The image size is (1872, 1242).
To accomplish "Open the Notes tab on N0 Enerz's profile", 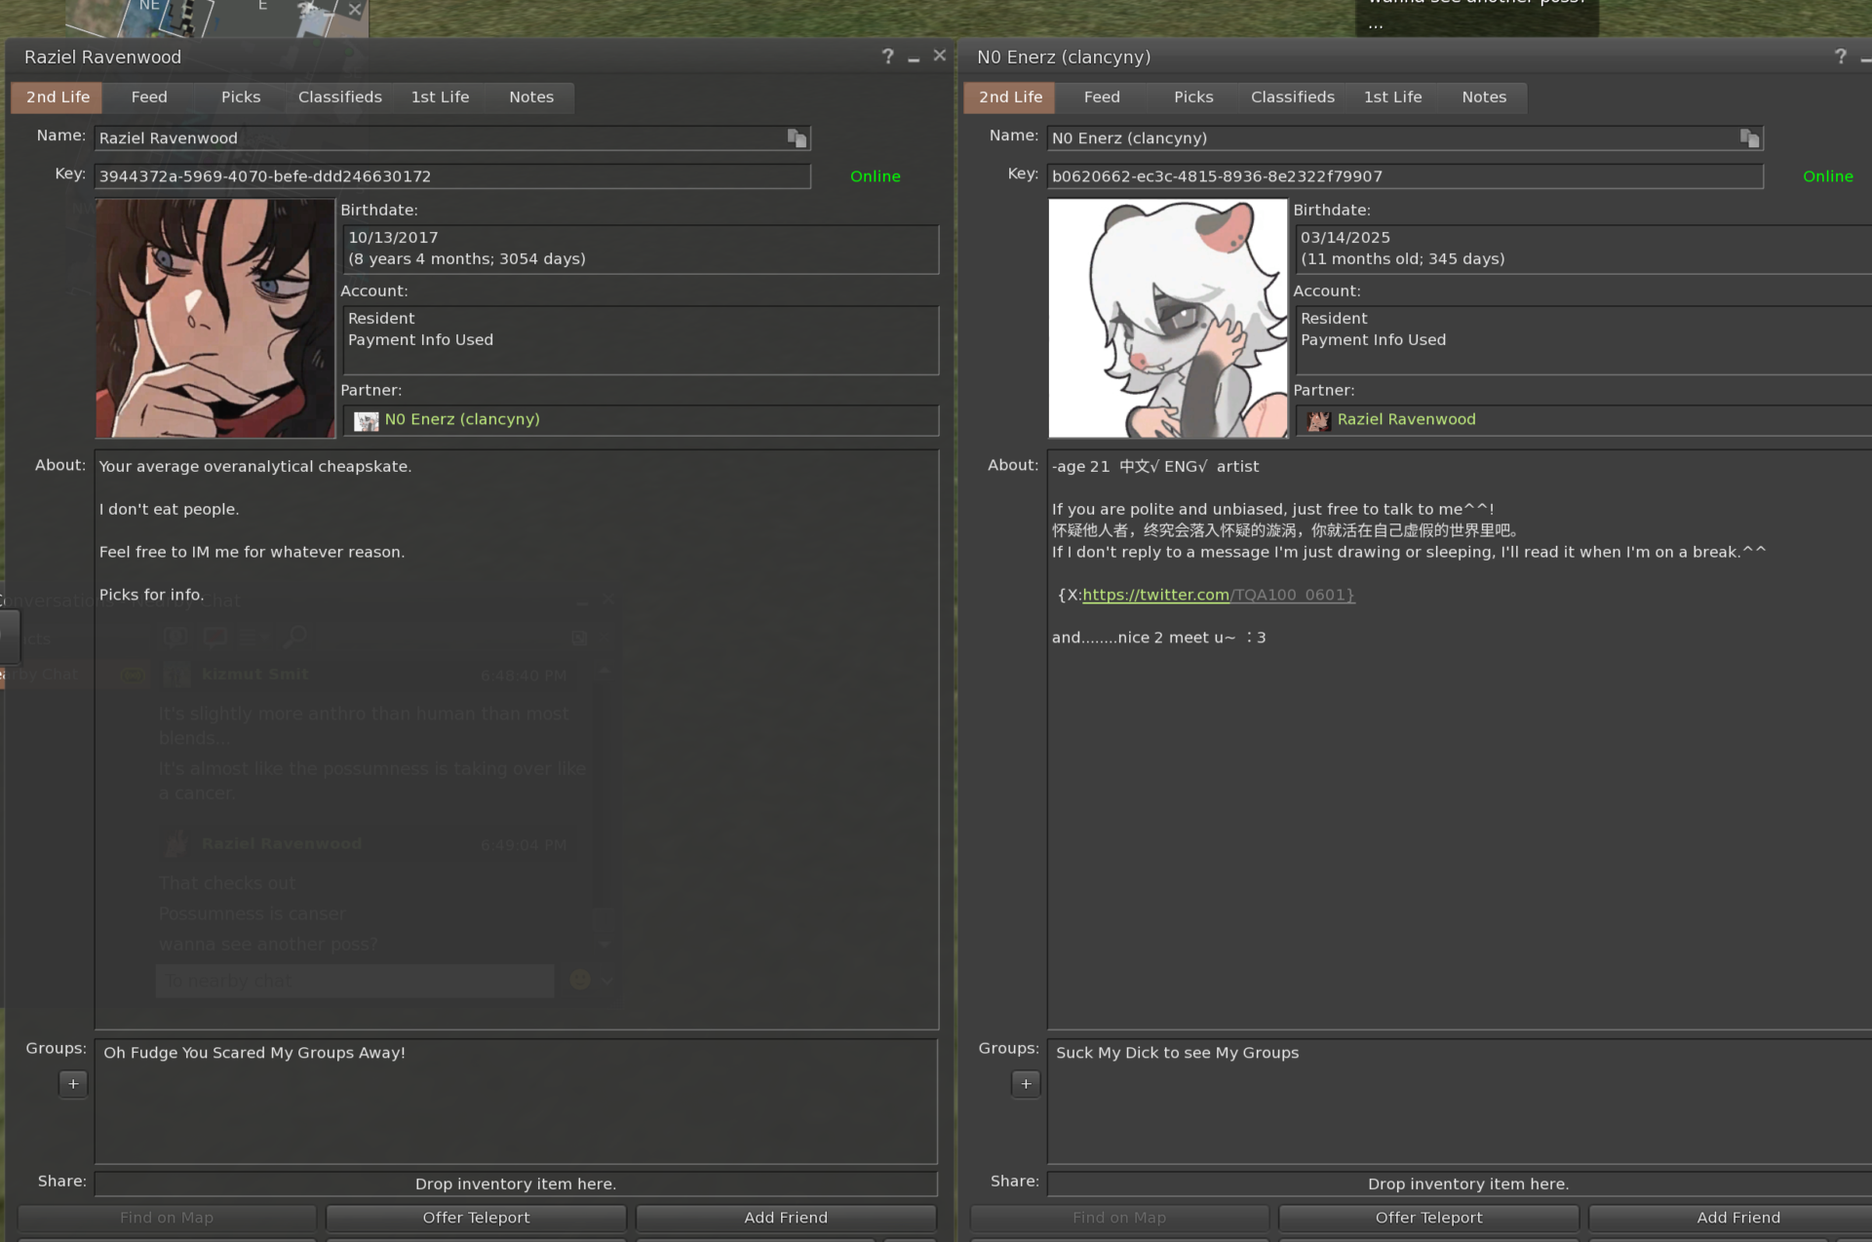I will tap(1483, 97).
